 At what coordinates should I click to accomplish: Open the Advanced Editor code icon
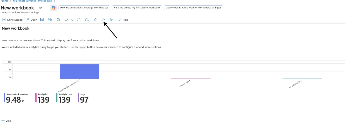pyautogui.click(x=103, y=20)
